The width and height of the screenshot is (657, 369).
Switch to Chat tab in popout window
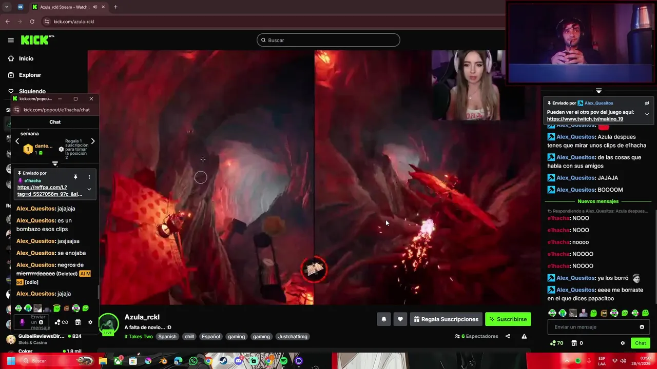[x=55, y=122]
